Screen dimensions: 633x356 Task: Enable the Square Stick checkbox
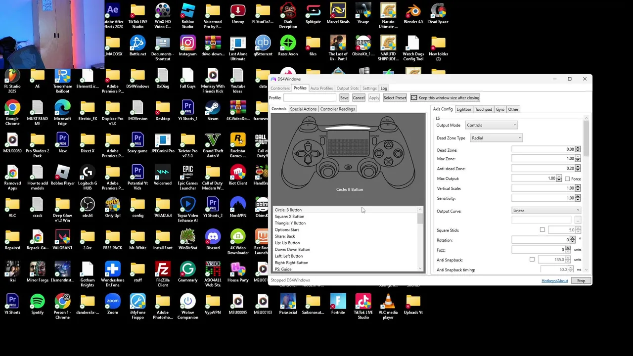click(543, 230)
